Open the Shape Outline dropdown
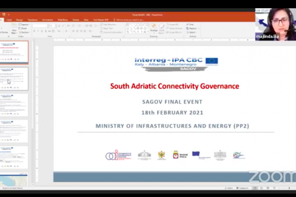 [175, 29]
